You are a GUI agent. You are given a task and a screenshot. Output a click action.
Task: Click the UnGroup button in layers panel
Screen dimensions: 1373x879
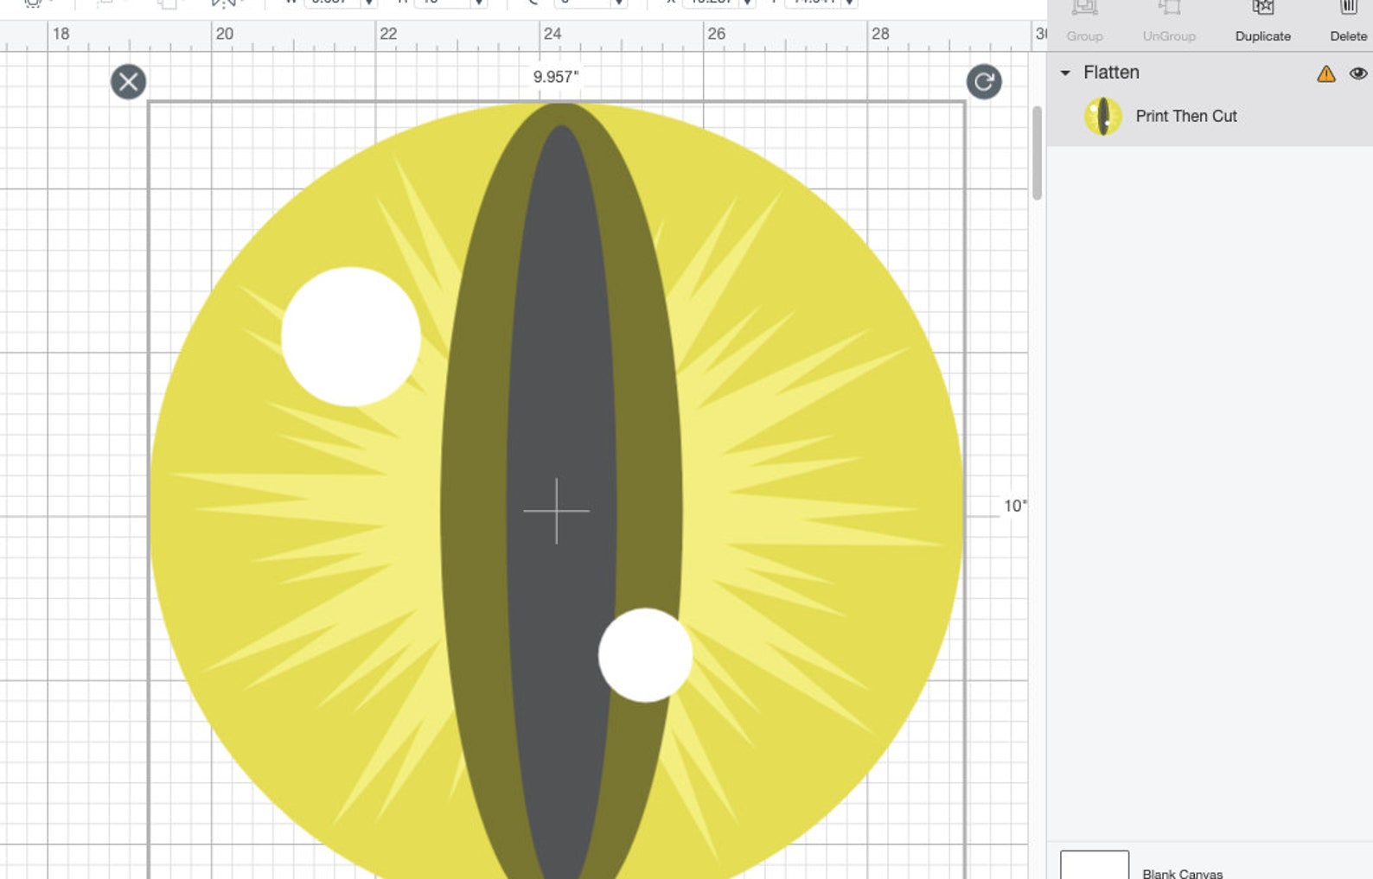(x=1169, y=22)
